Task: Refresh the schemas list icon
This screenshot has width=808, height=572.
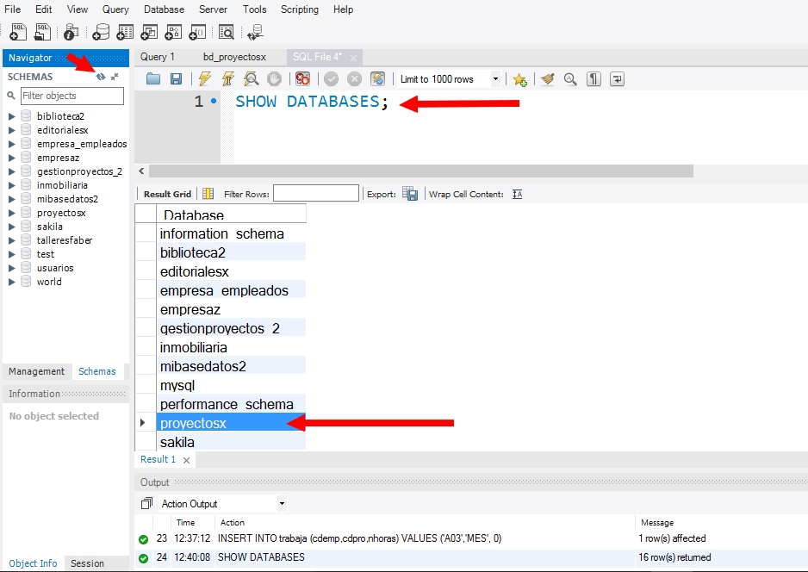Action: pyautogui.click(x=101, y=77)
